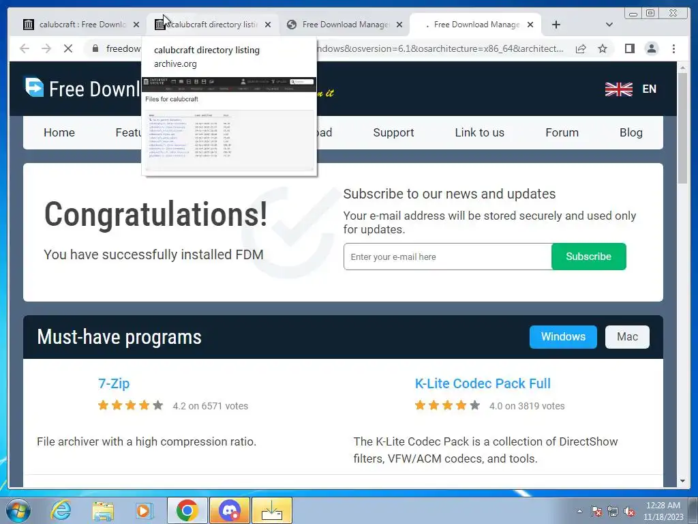Screen dimensions: 698x524
Task: Bookmark this page with the star icon
Action: [603, 48]
